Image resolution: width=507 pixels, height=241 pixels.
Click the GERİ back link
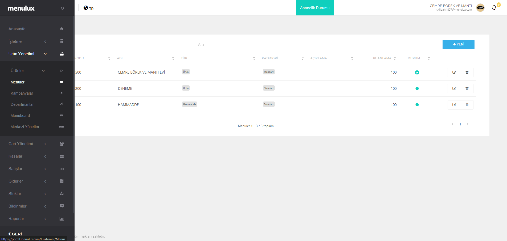[x=15, y=234]
